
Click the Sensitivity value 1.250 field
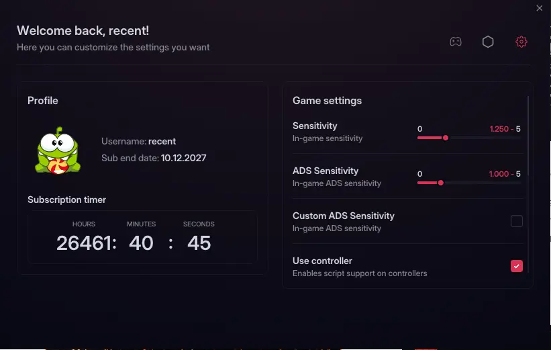pyautogui.click(x=499, y=129)
